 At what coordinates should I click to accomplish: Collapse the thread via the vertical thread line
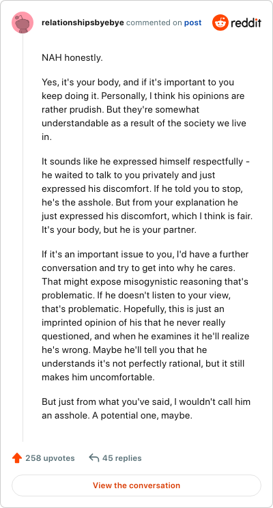(23, 238)
